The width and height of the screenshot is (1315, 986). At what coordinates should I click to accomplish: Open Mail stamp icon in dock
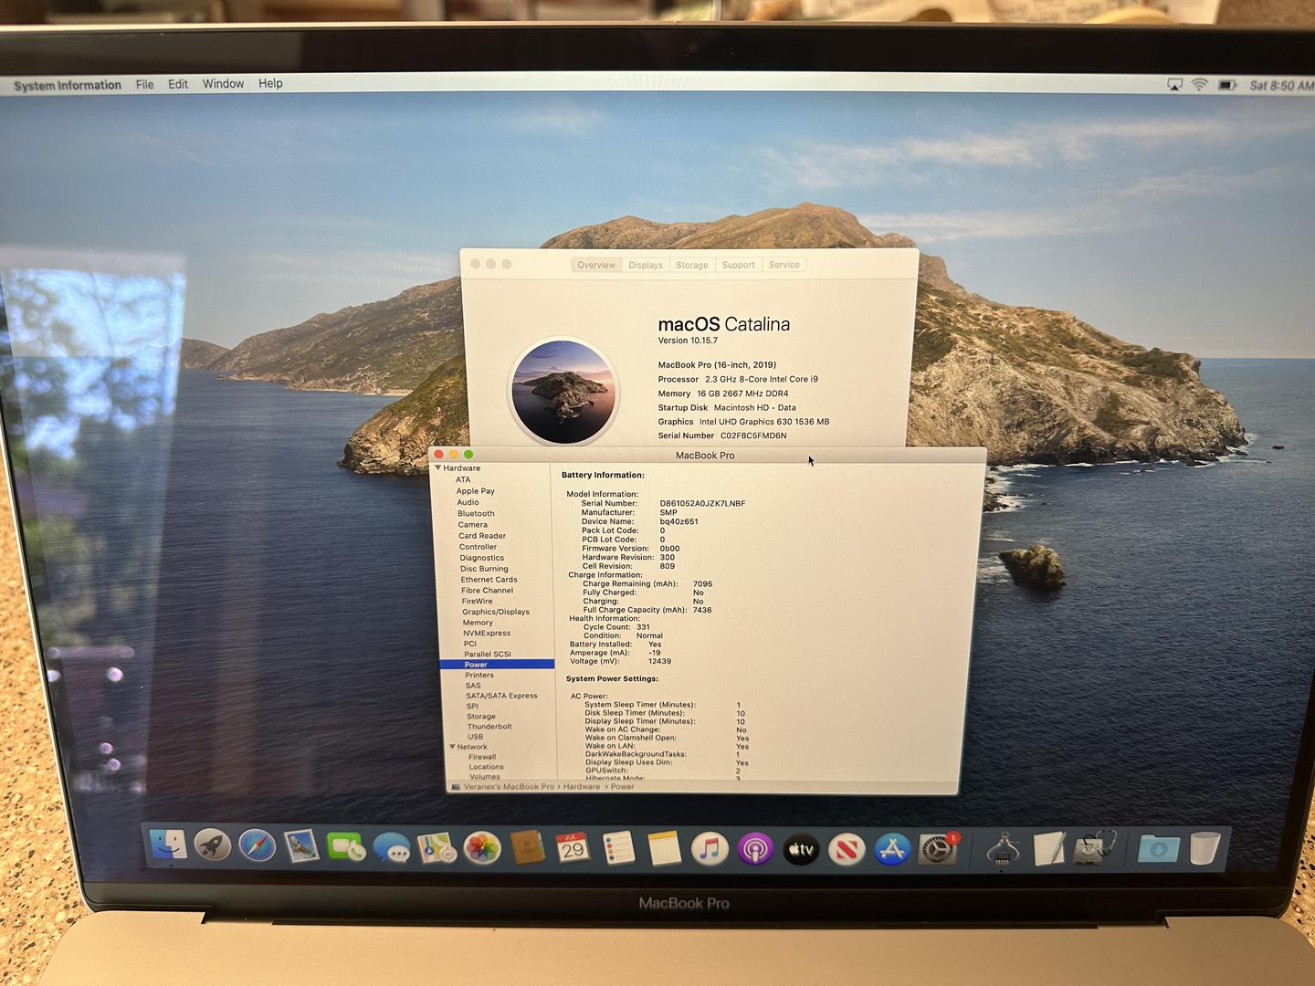pos(301,846)
